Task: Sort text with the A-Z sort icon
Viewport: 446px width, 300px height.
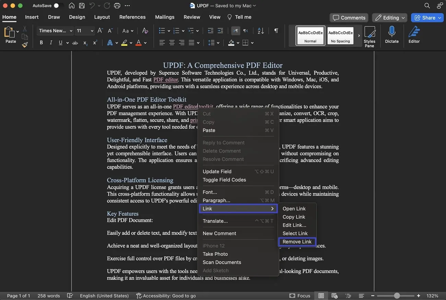Action: pyautogui.click(x=261, y=31)
